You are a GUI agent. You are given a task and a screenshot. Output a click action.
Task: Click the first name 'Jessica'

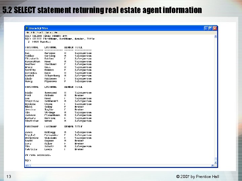30,110
